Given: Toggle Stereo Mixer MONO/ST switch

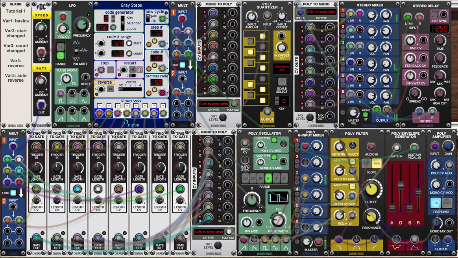Looking at the screenshot, I should tap(366, 115).
